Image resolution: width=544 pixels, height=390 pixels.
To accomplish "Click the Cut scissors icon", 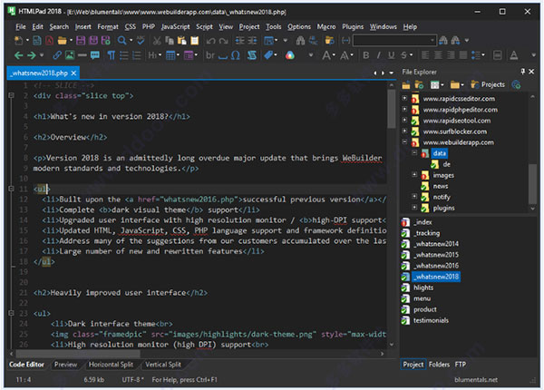I will coord(157,41).
